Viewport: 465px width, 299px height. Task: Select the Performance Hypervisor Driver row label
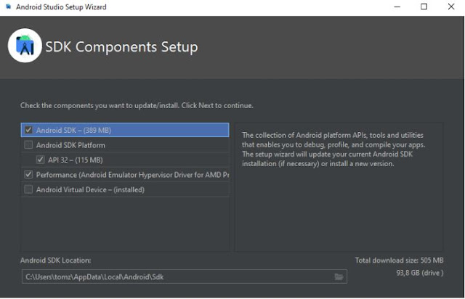pos(132,175)
